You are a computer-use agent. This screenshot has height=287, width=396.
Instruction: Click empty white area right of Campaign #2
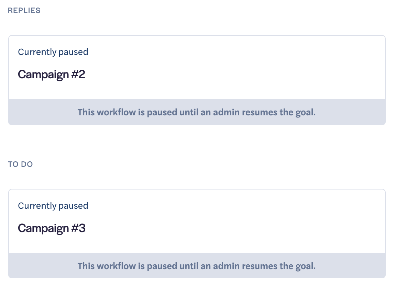(241, 74)
